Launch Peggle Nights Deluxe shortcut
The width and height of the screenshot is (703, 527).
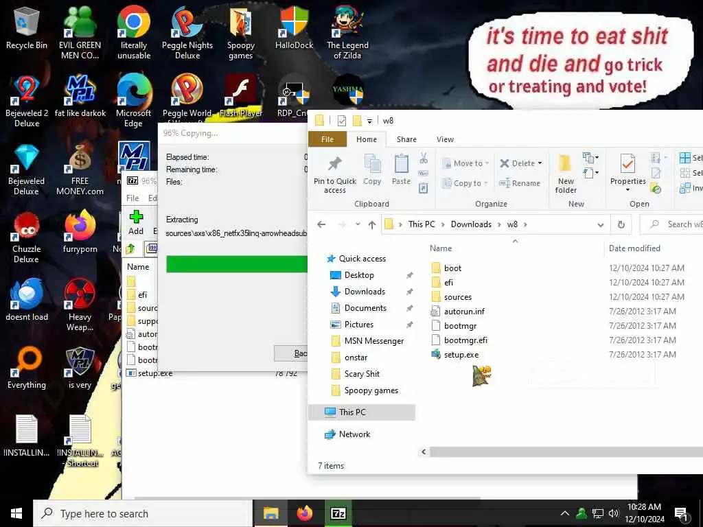tap(187, 32)
